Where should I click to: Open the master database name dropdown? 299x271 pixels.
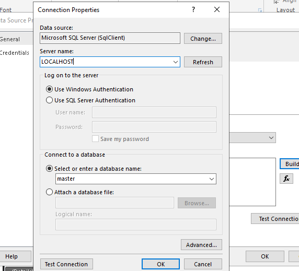[x=212, y=179]
